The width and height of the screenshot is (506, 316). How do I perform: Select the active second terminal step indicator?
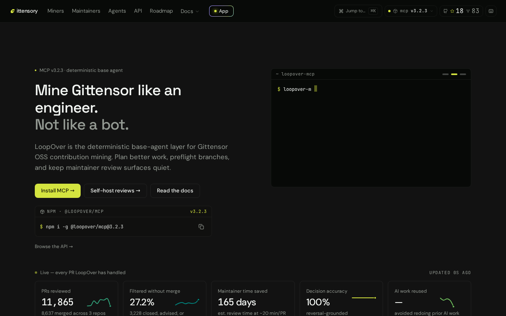click(454, 74)
